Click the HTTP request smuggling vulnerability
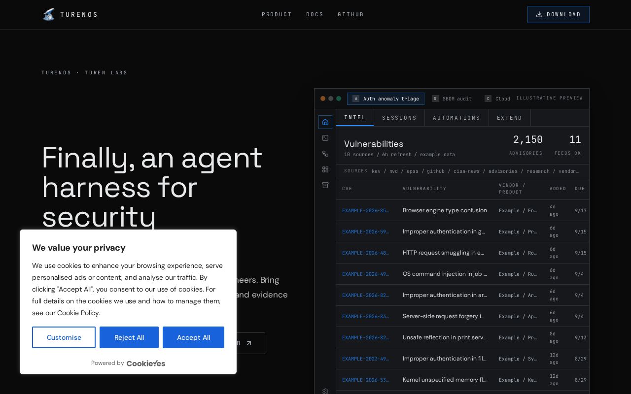 coord(444,253)
